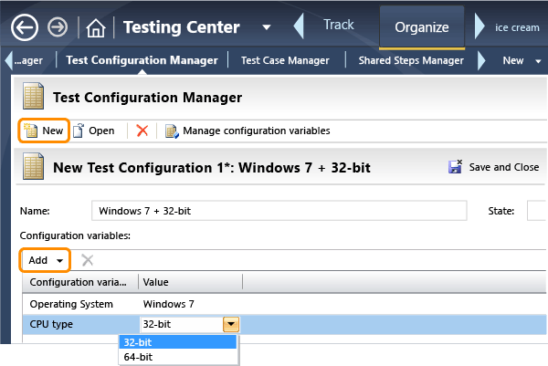
Task: Remove variable with the gray X icon
Action: pyautogui.click(x=88, y=260)
